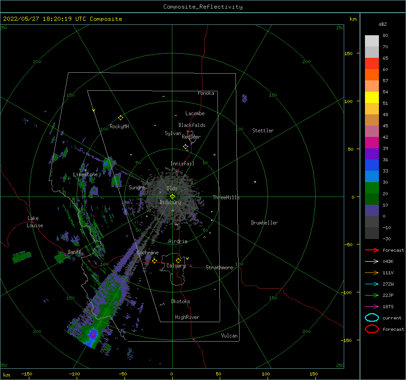Select the Vulcan label
406x380 pixels.
point(230,336)
